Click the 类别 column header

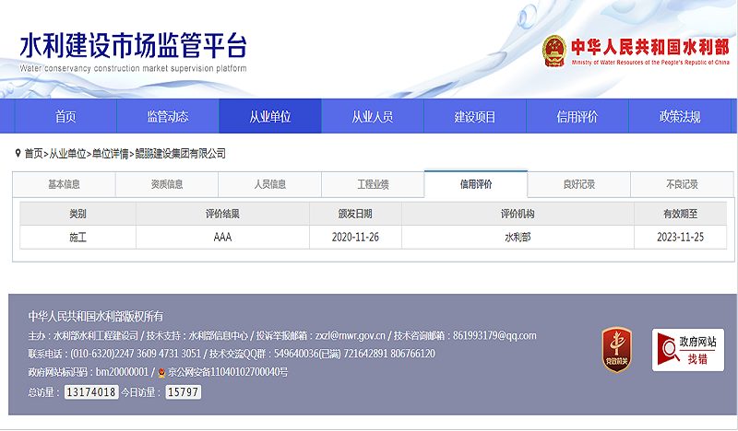77,214
